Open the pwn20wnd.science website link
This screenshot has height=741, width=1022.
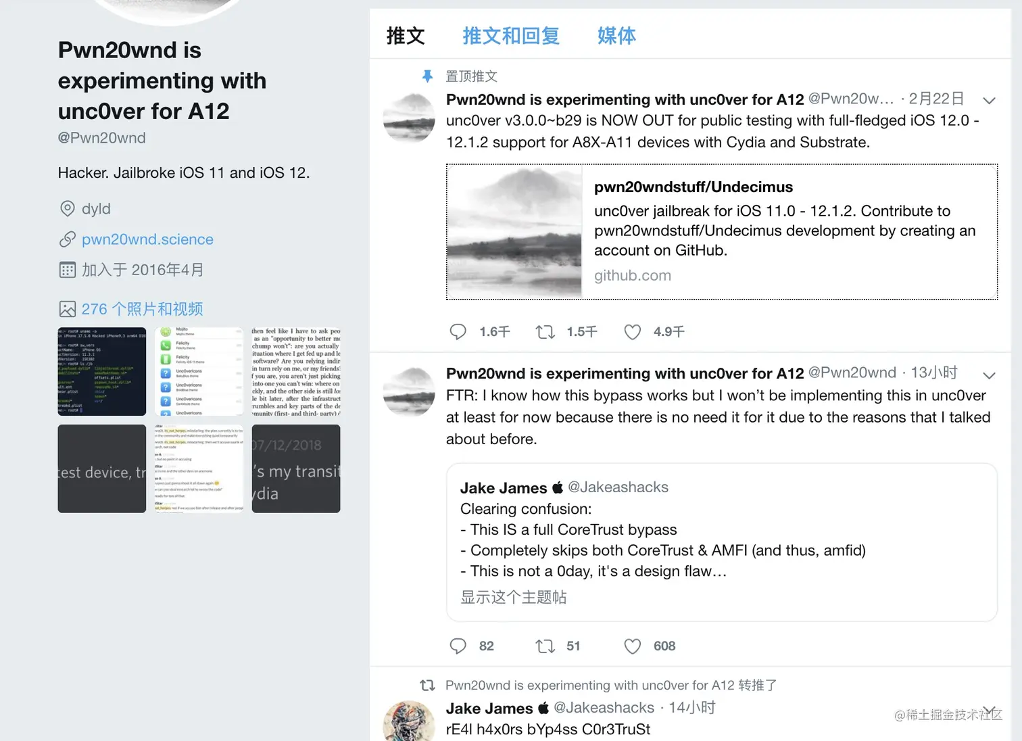click(x=147, y=239)
